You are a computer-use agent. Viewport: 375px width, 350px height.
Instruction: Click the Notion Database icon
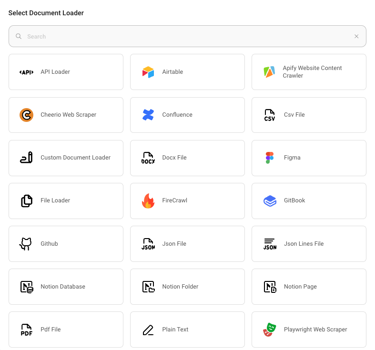pyautogui.click(x=27, y=287)
